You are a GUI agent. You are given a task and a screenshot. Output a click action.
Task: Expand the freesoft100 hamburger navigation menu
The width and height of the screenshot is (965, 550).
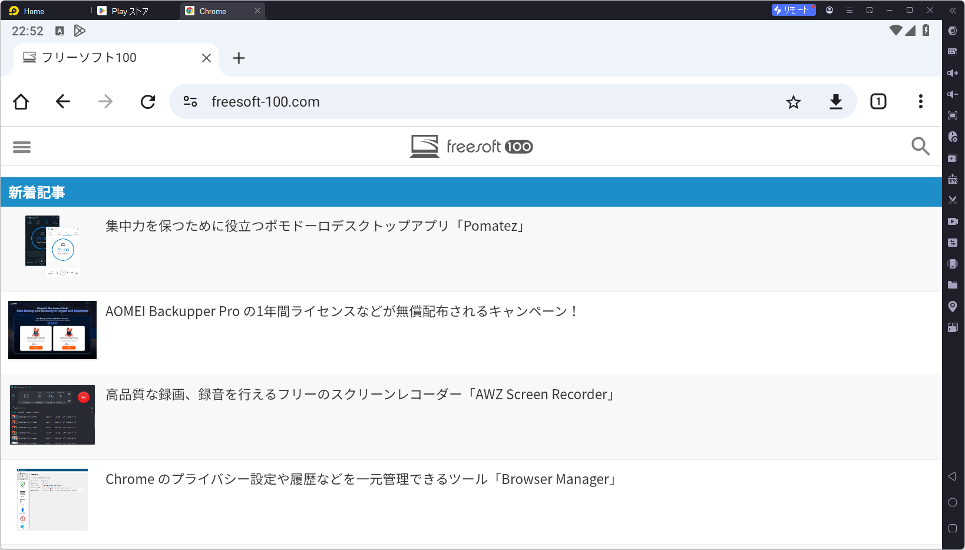22,146
